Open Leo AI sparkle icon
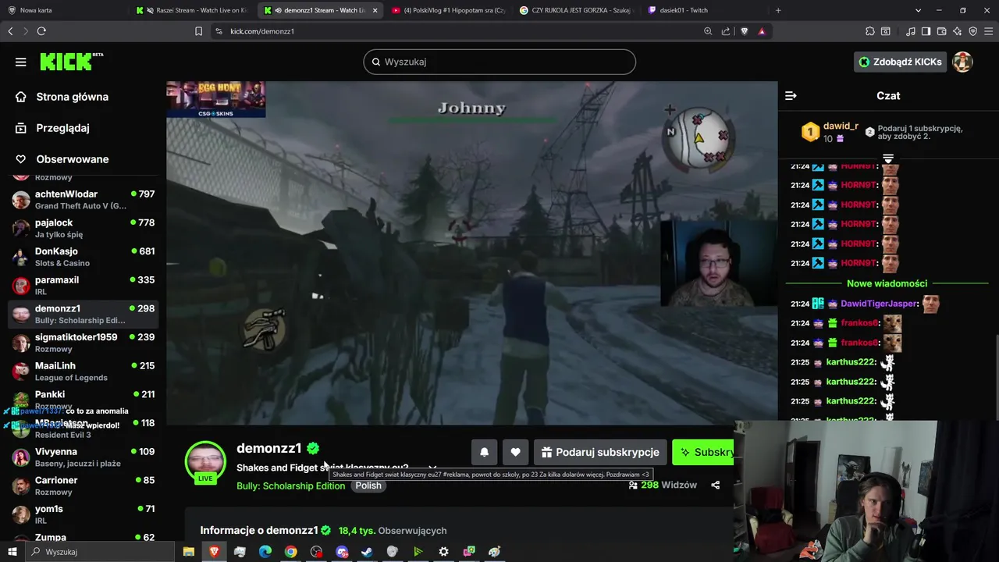Screen dimensions: 999x562 [957, 31]
